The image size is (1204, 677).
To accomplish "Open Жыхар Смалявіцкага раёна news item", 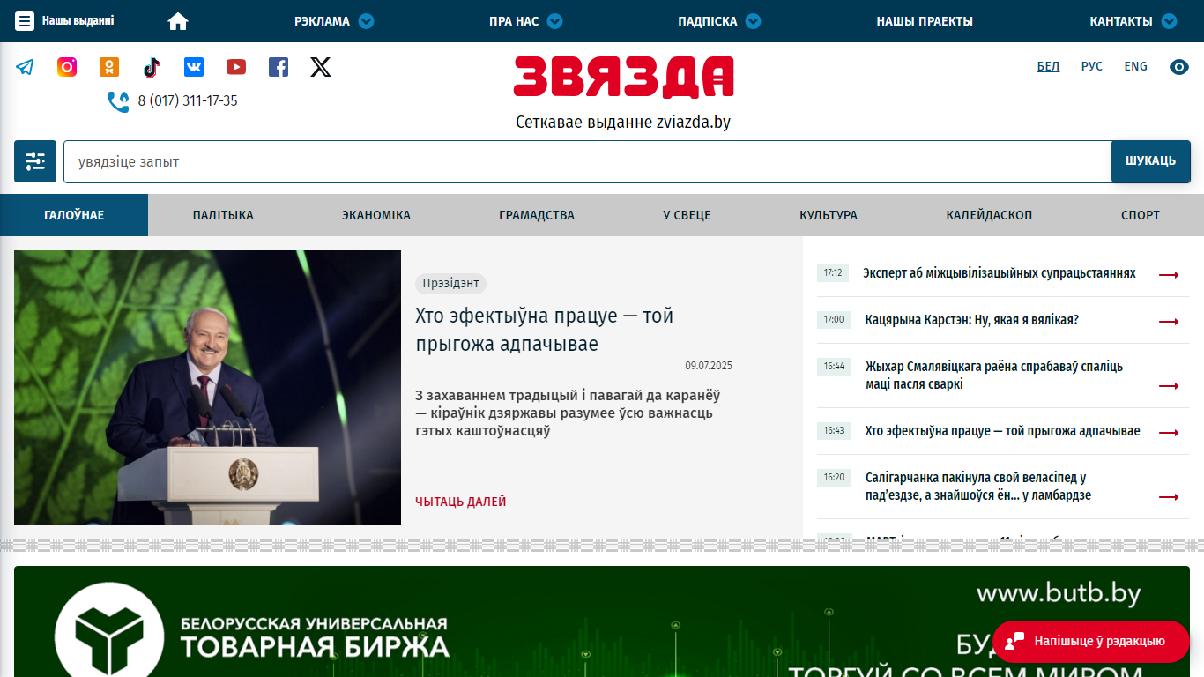I will 994,376.
